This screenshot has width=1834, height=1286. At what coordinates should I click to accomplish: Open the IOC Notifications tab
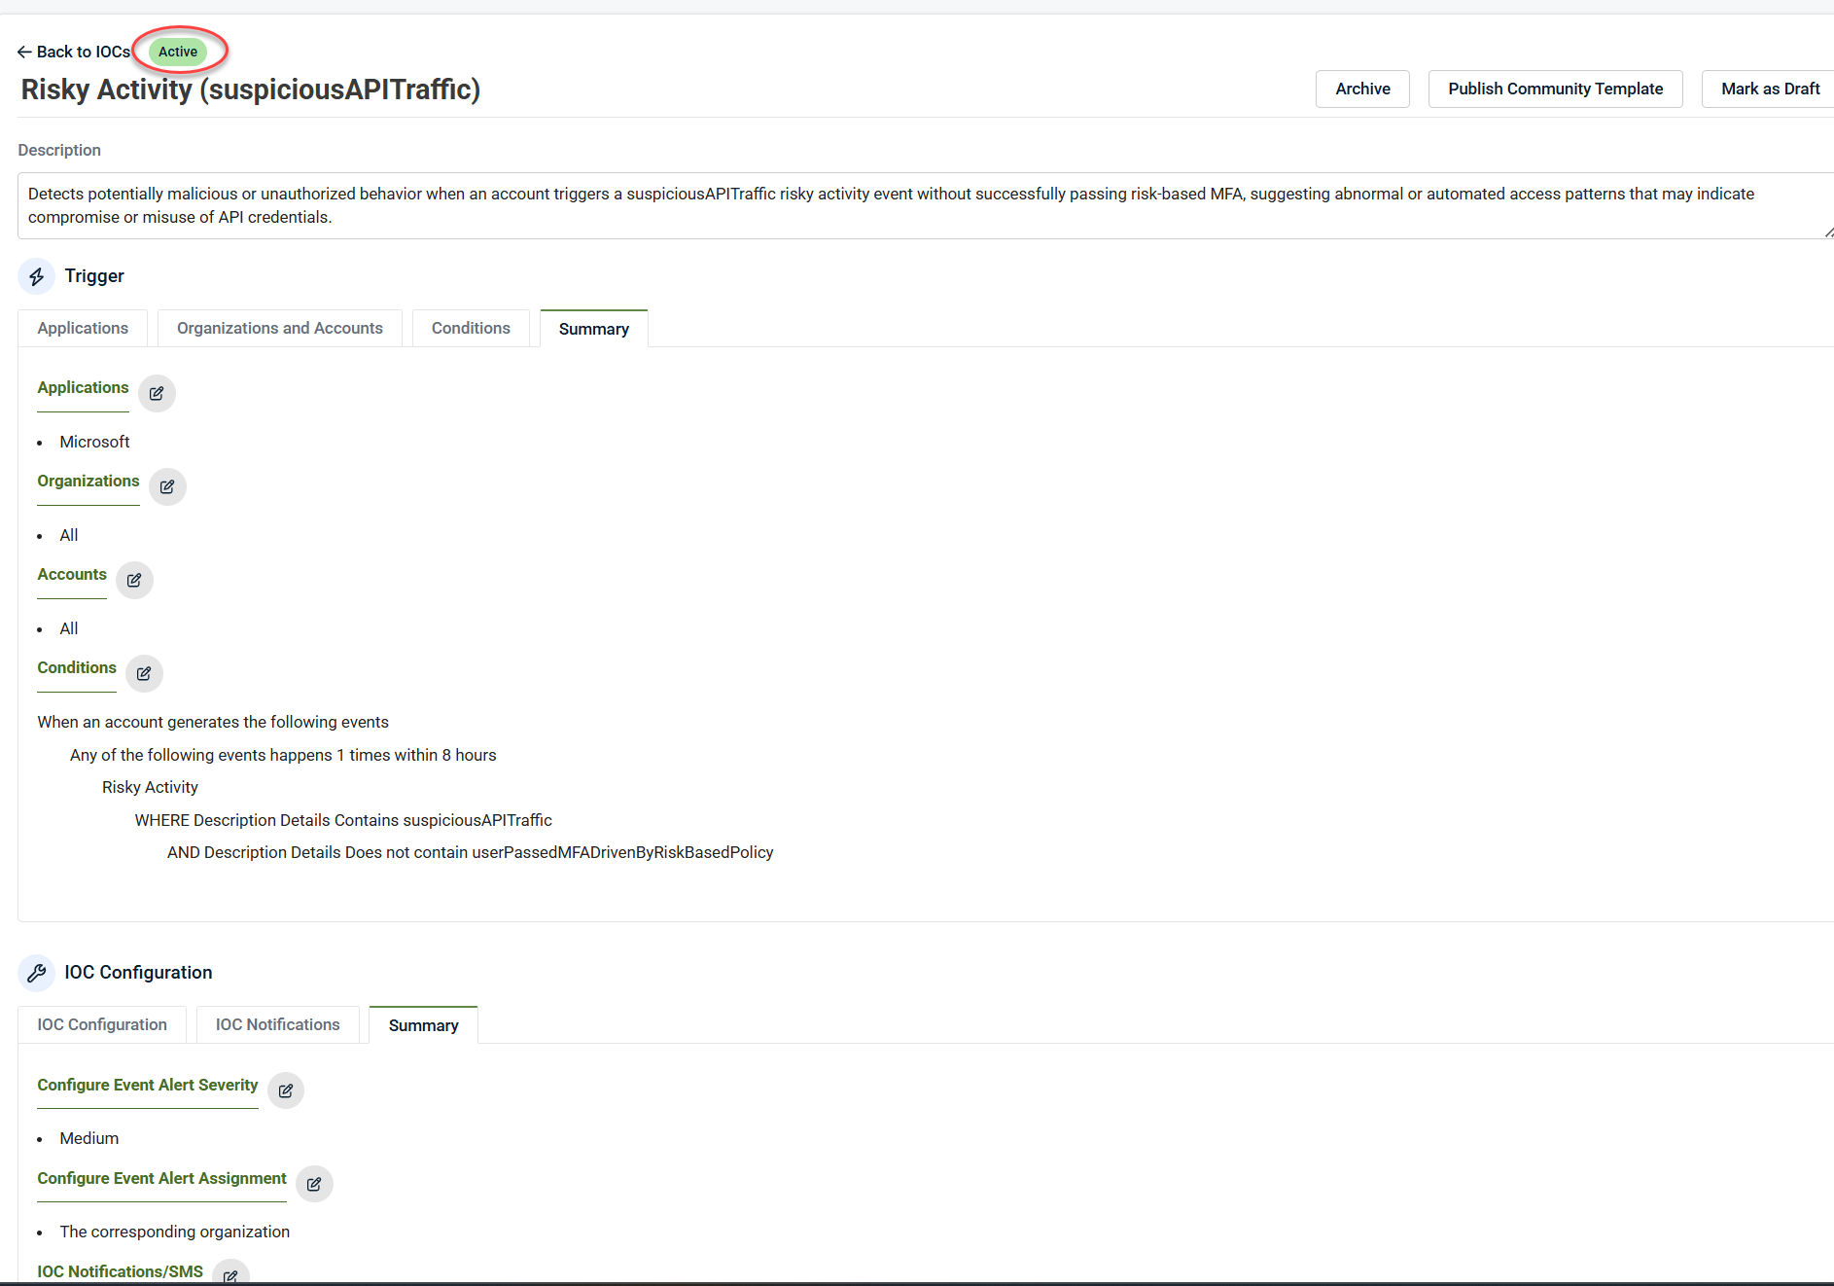pos(277,1025)
